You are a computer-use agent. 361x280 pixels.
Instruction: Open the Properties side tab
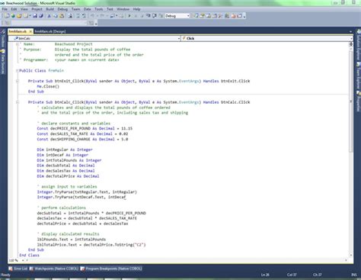pyautogui.click(x=359, y=101)
